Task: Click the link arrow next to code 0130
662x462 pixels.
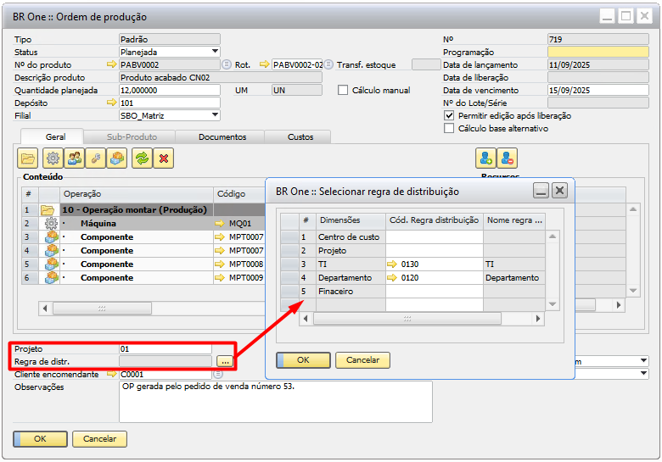Action: pos(392,264)
